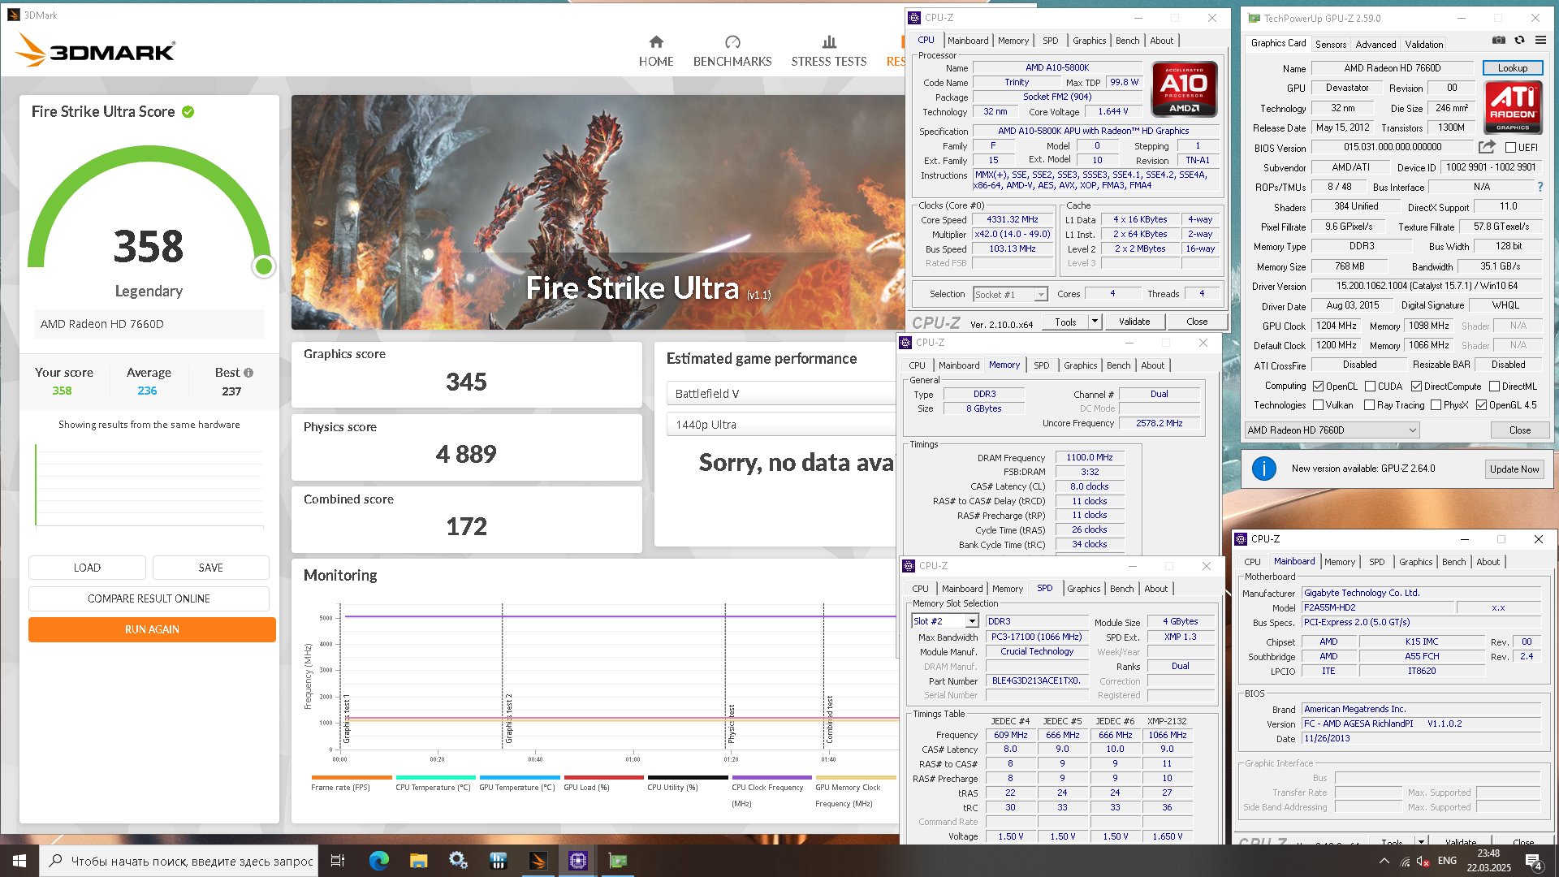Open File Explorer from the taskbar
The height and width of the screenshot is (877, 1559).
pyautogui.click(x=418, y=861)
